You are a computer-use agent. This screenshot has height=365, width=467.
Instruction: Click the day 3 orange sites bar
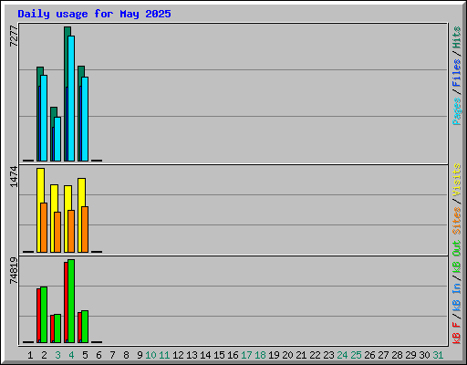click(x=57, y=232)
